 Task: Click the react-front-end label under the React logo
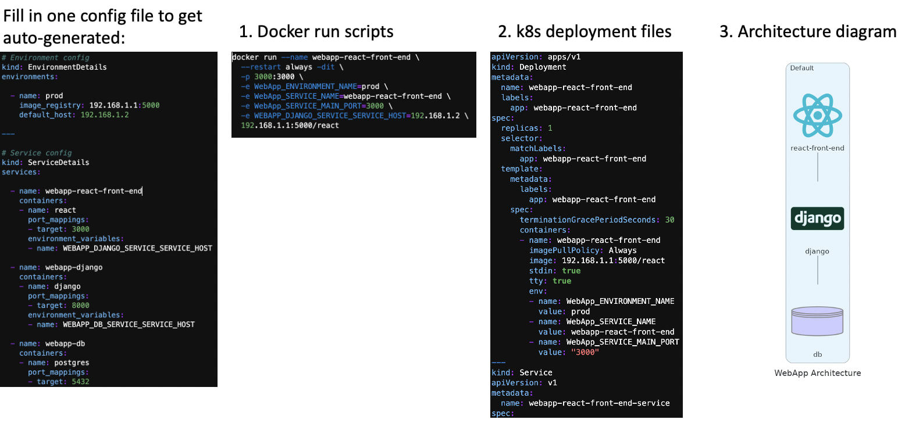(x=817, y=148)
